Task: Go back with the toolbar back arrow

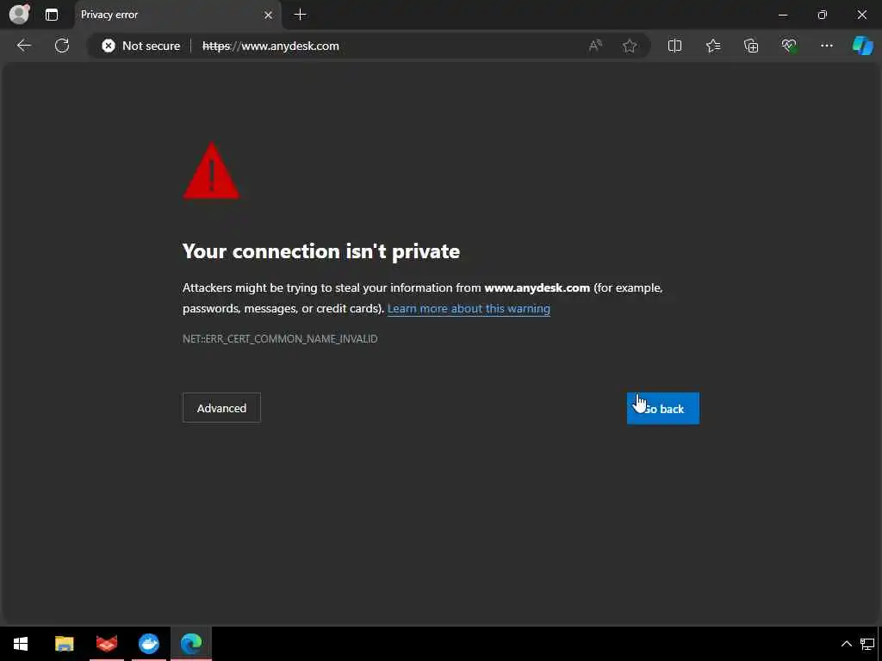Action: (23, 46)
